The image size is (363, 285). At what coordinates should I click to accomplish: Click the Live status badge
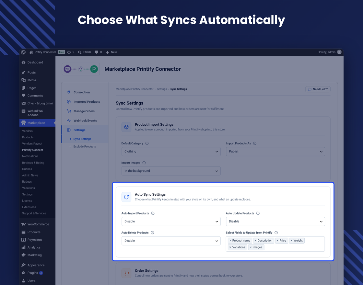pyautogui.click(x=61, y=52)
